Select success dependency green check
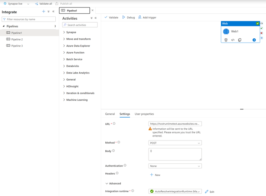 [261, 28]
